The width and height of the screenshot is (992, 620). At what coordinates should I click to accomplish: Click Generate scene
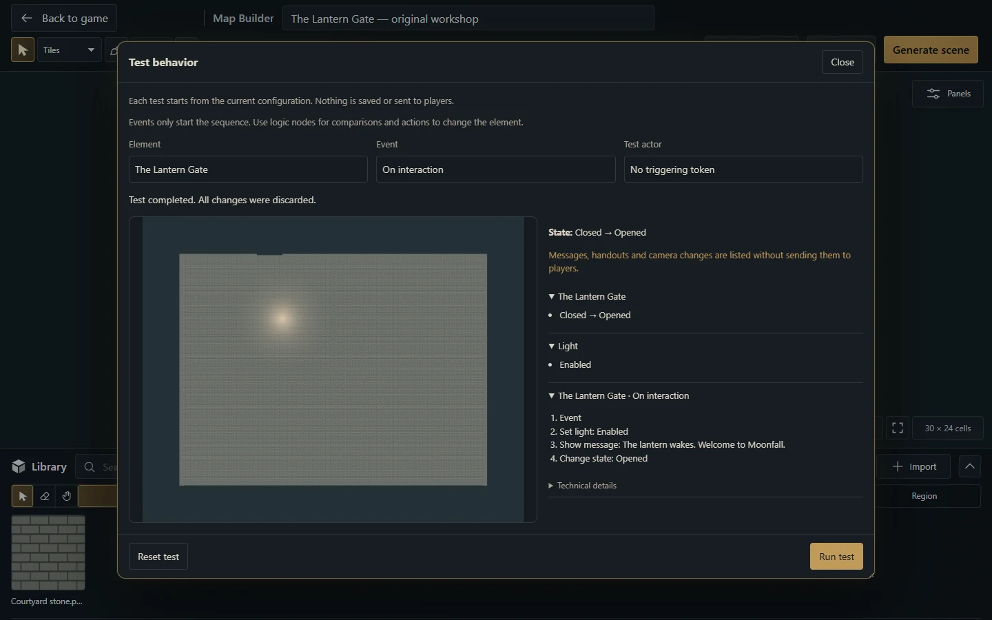[931, 50]
